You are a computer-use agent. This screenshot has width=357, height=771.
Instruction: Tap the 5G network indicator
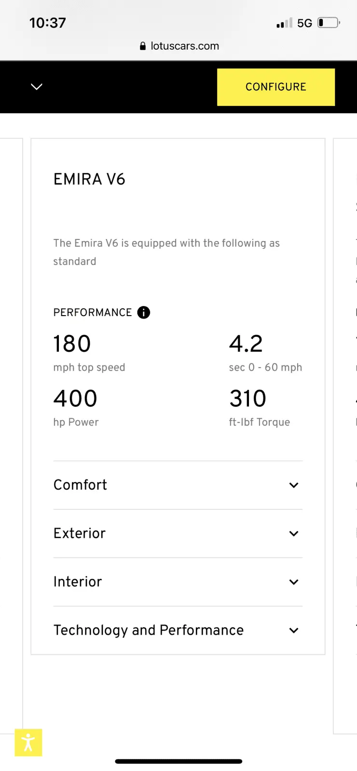pyautogui.click(x=305, y=23)
